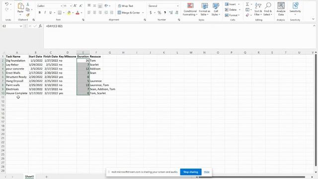
Task: Open the font size dropdown
Action: (x=71, y=6)
